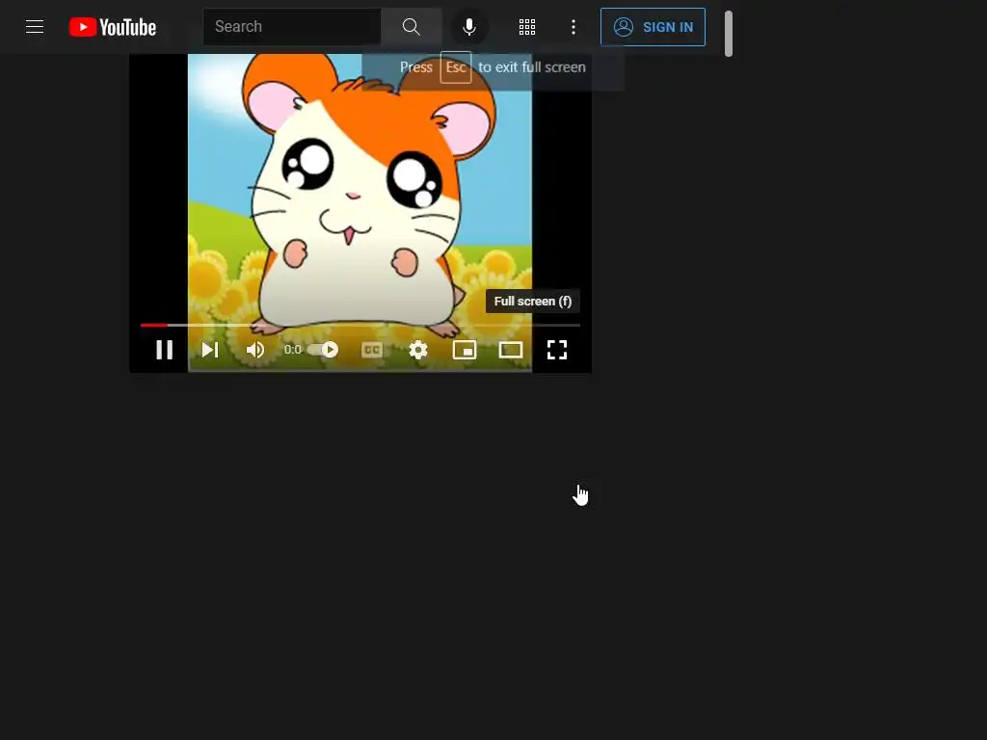This screenshot has height=740, width=987.
Task: Go to YouTube home via logo
Action: [x=113, y=27]
